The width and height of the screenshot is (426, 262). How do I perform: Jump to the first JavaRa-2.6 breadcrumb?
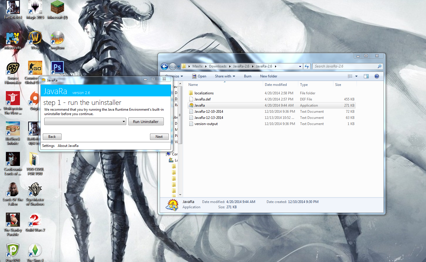[x=241, y=66]
